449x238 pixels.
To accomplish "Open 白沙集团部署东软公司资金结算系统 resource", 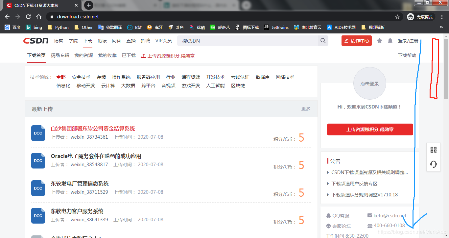I will pos(93,129).
